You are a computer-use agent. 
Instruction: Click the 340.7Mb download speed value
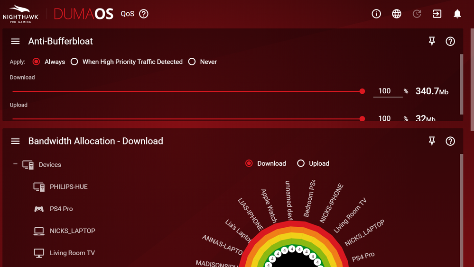[432, 91]
